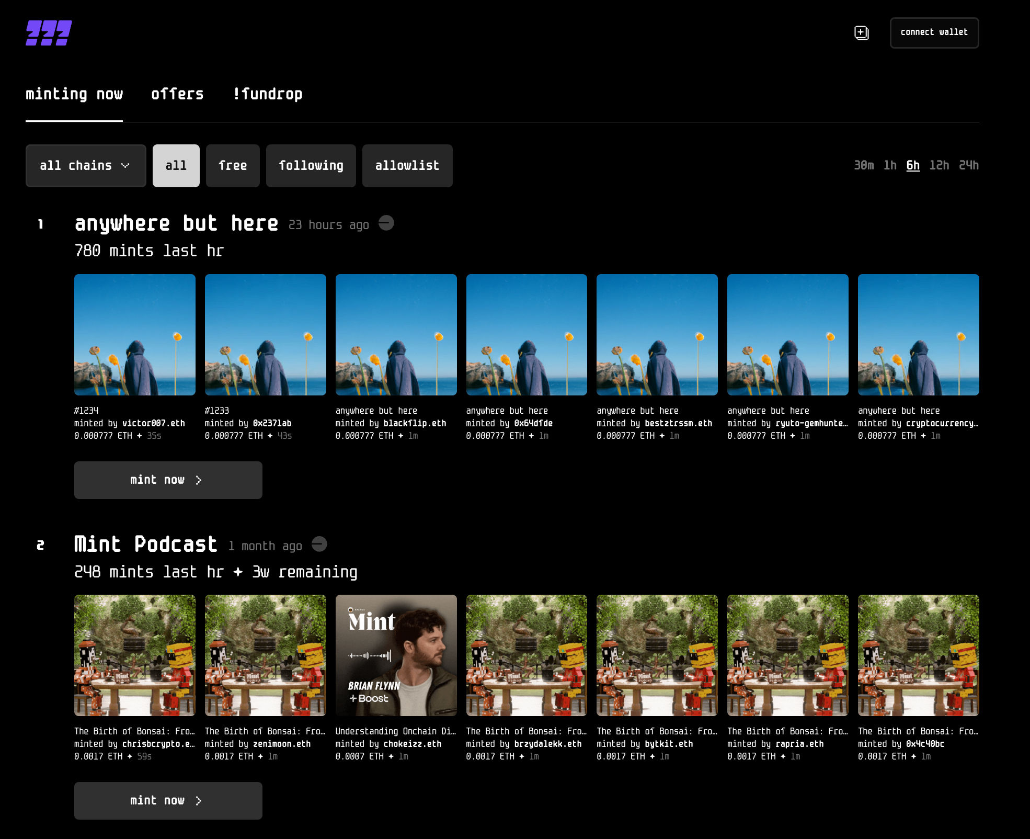Expand the all chains dropdown
Viewport: 1030px width, 839px height.
(x=86, y=166)
